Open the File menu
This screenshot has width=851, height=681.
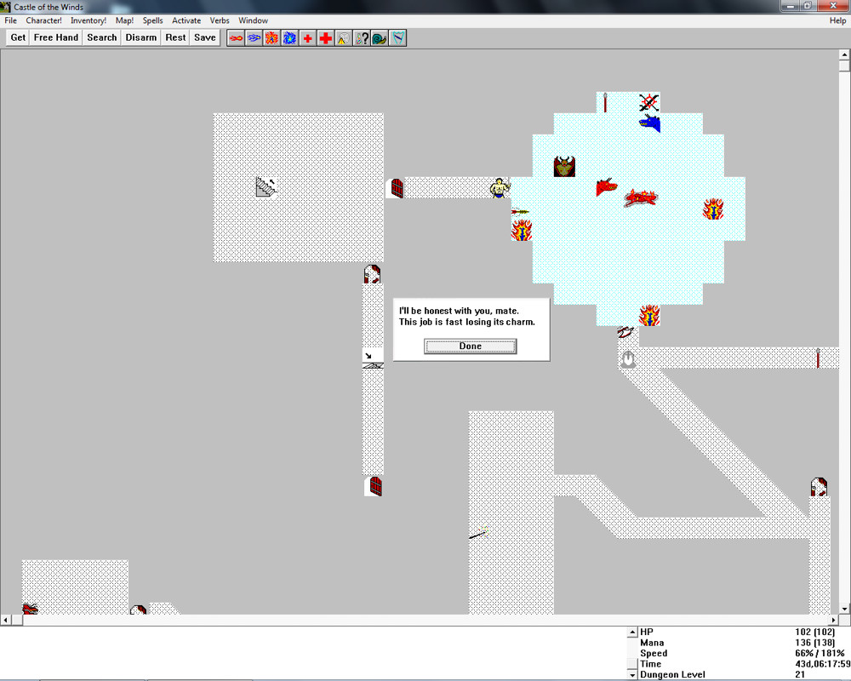click(x=11, y=20)
